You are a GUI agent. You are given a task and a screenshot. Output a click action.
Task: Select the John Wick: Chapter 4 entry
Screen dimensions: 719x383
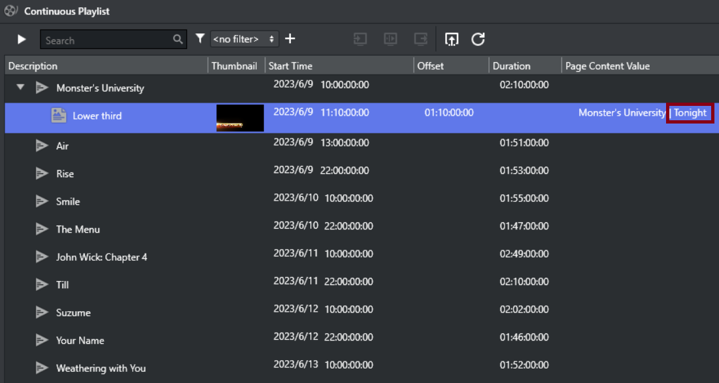tap(101, 257)
